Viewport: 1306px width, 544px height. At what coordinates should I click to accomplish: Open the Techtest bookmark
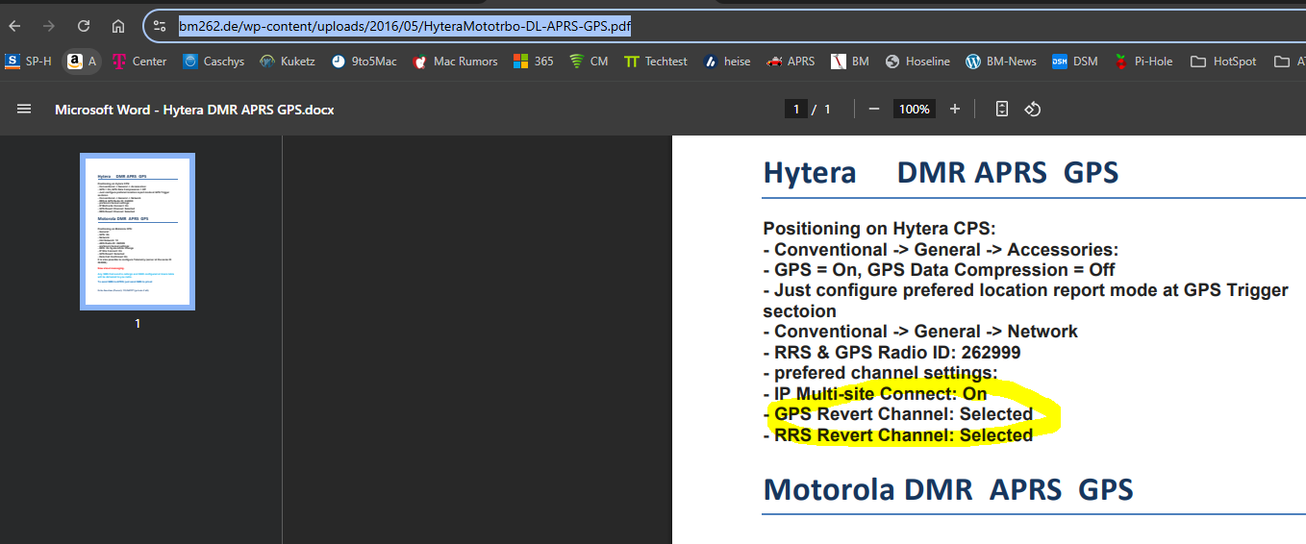tap(656, 62)
